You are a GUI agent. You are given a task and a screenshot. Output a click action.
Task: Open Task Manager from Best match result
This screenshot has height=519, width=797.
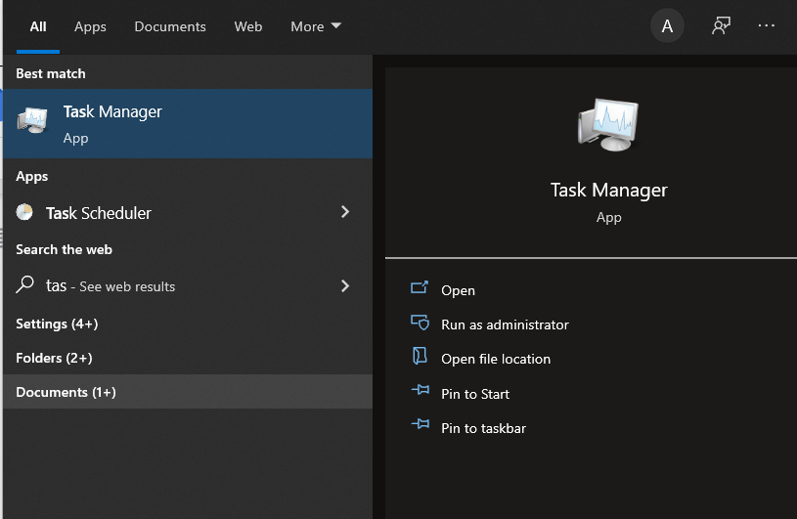tap(188, 123)
